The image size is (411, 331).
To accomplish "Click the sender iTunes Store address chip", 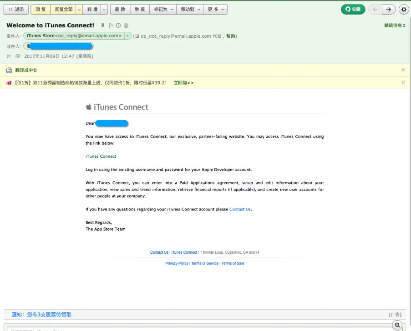I will (x=74, y=36).
